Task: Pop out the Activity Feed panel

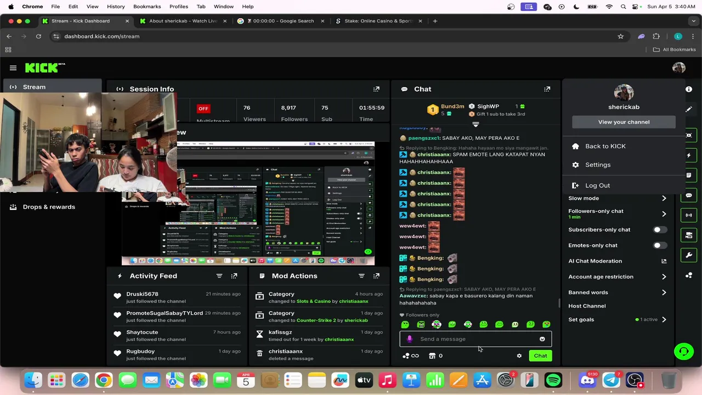Action: tap(234, 276)
